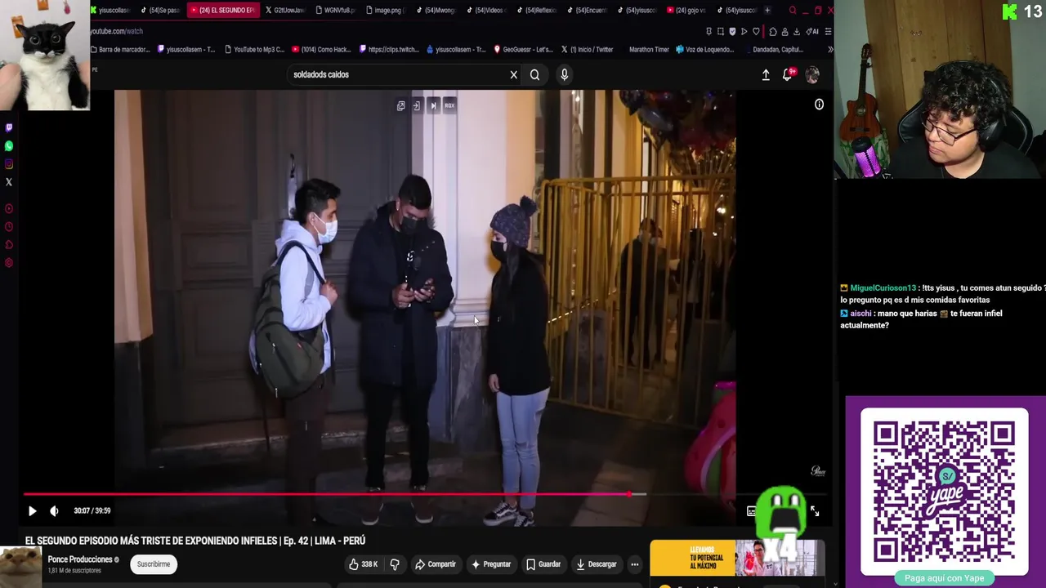
Task: Open 'Voz de Loquendo...' bookmark
Action: pos(704,50)
